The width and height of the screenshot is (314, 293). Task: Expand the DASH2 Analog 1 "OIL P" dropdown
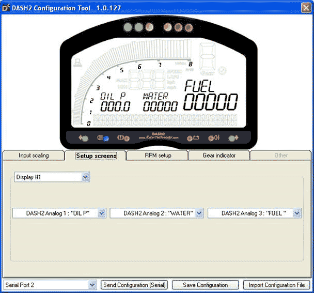(x=102, y=213)
